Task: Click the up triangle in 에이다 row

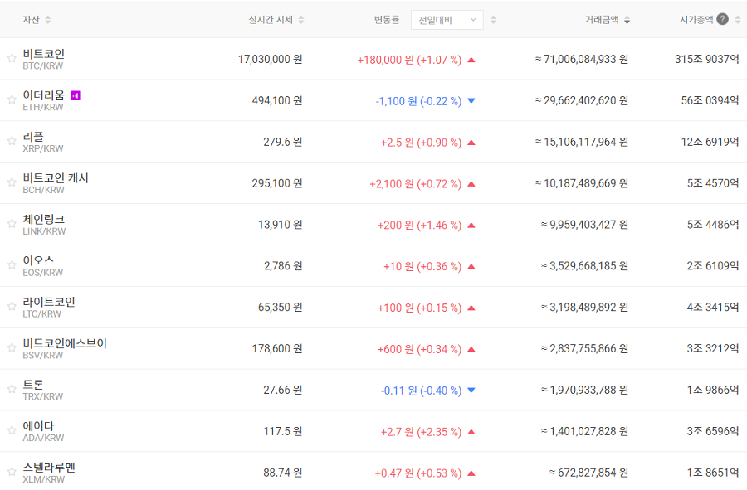Action: pyautogui.click(x=471, y=433)
